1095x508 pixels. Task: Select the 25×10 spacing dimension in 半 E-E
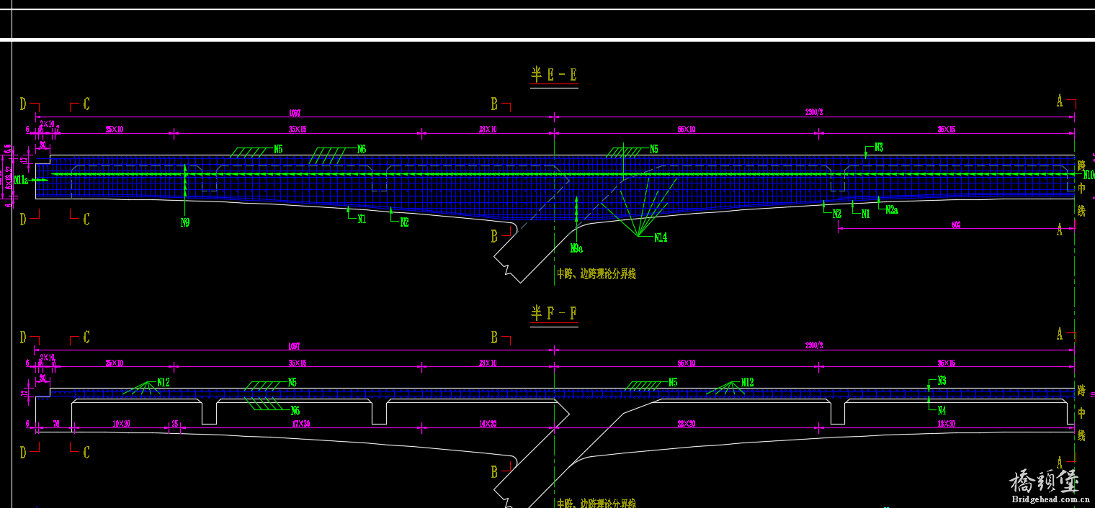115,130
